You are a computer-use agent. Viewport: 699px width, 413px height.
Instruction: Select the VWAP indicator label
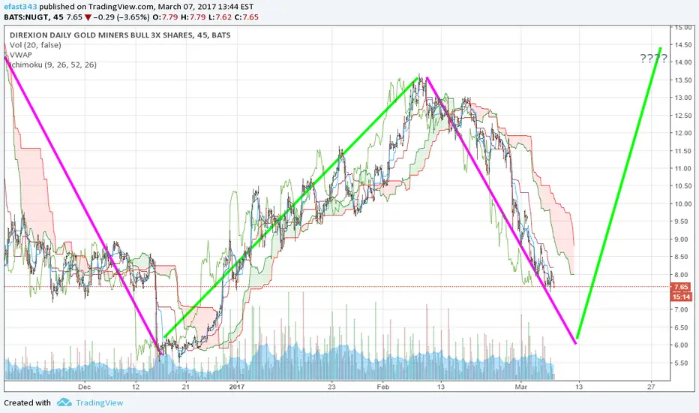21,55
